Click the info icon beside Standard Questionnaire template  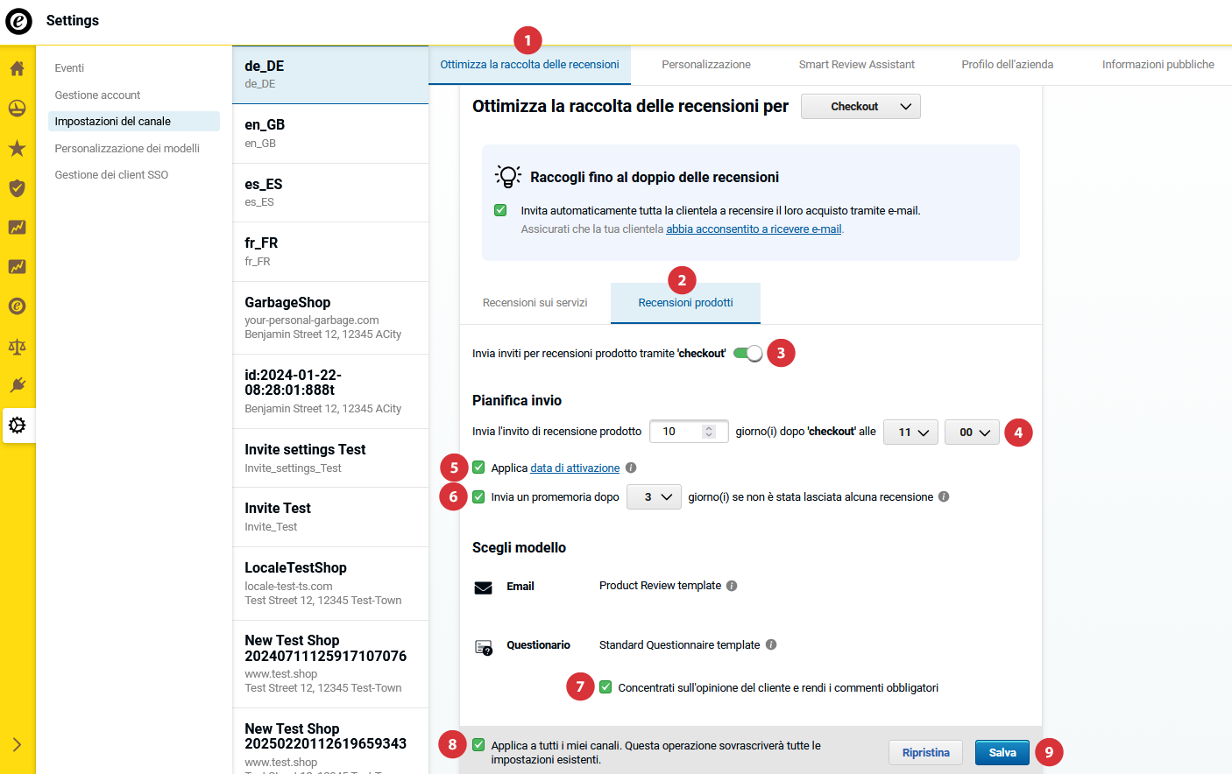[771, 644]
